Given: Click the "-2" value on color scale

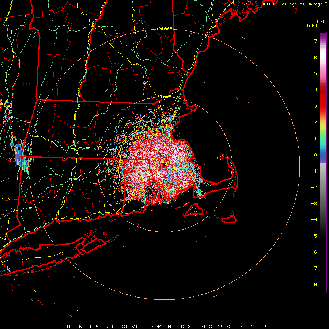Looking at the screenshot, I should tap(314, 188).
